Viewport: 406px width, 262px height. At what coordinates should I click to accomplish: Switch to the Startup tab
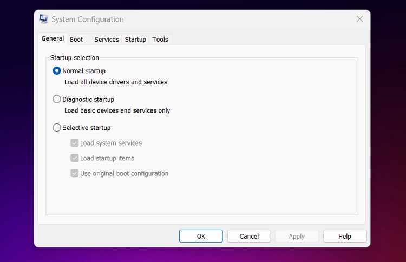click(x=135, y=40)
